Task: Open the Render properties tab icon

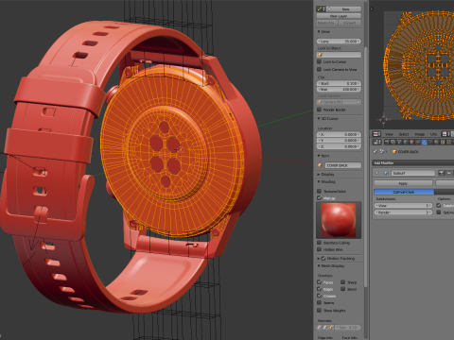Action: tap(387, 142)
